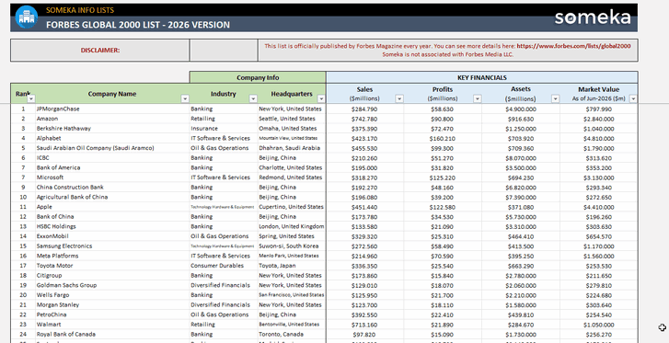This screenshot has width=669, height=343.
Task: Select the Alphabet company cell
Action: click(x=112, y=138)
